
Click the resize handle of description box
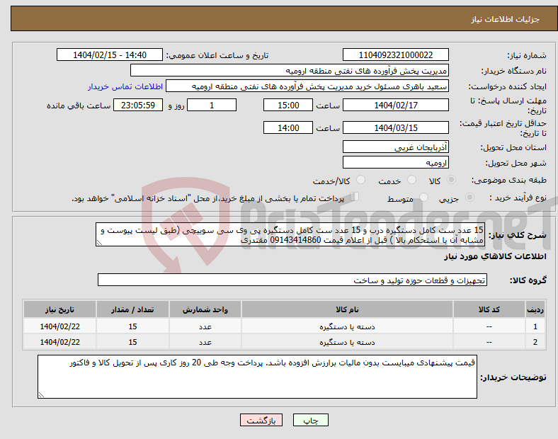click(99, 243)
